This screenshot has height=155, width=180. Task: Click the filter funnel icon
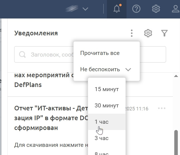pos(164,33)
